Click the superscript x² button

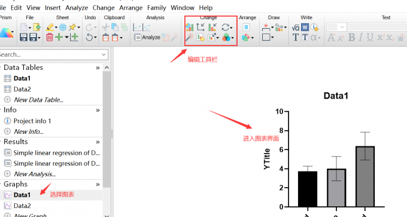(381, 37)
